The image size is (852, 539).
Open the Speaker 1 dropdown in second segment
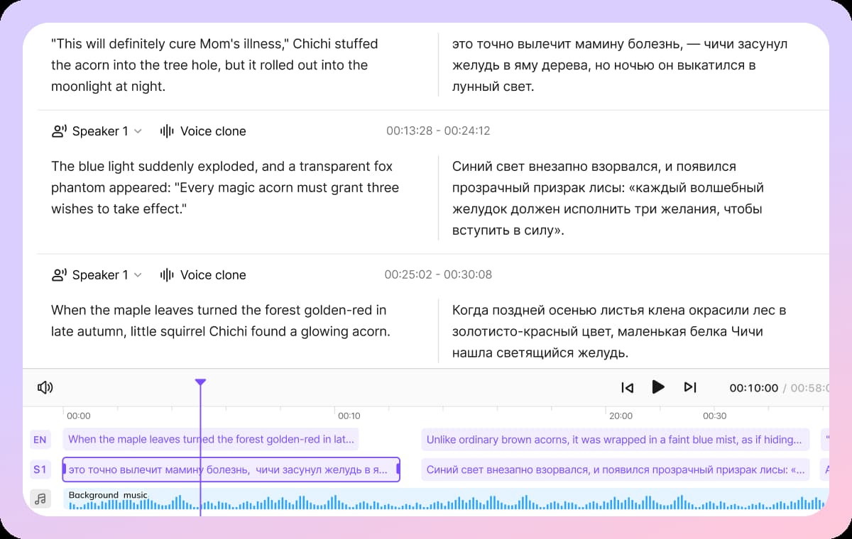[x=138, y=130]
